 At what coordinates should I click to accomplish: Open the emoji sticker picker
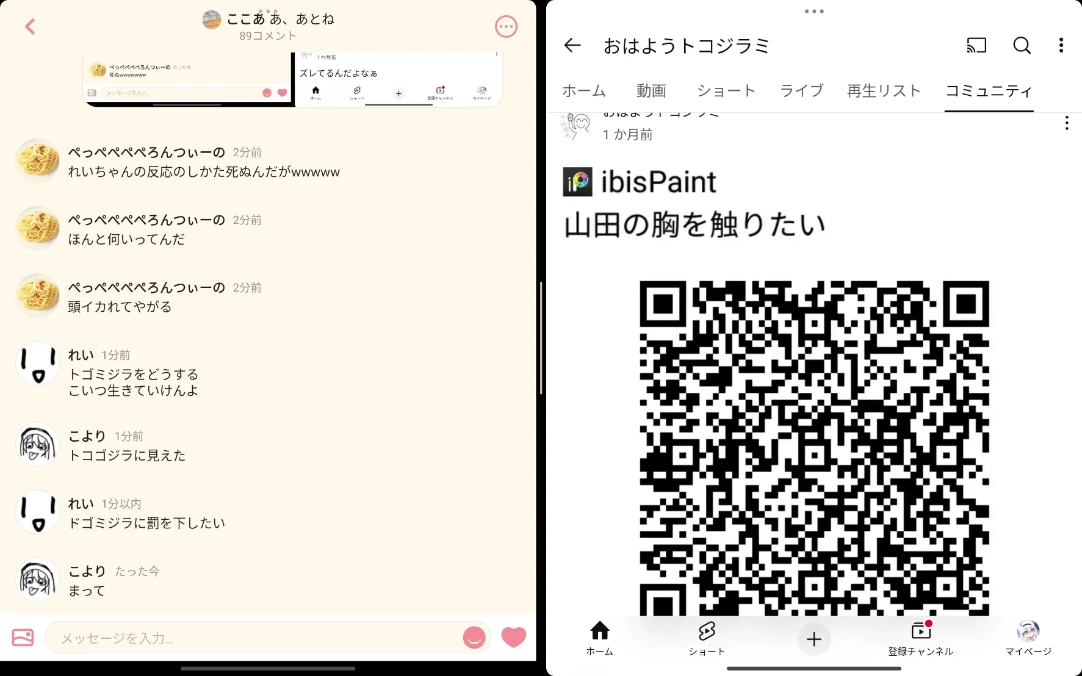click(474, 638)
